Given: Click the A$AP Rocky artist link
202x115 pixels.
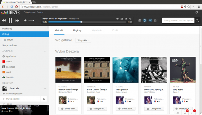Looking at the screenshot, I should click(149, 92).
